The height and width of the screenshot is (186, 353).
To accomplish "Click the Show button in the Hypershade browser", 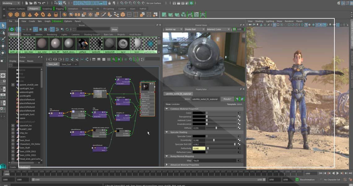I will pos(114,29).
